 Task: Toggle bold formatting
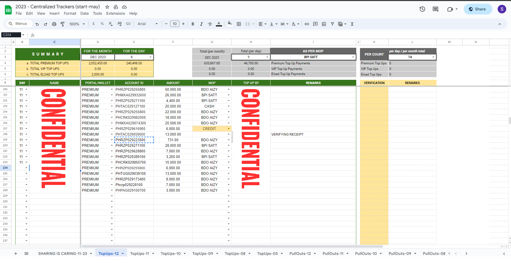pos(193,24)
